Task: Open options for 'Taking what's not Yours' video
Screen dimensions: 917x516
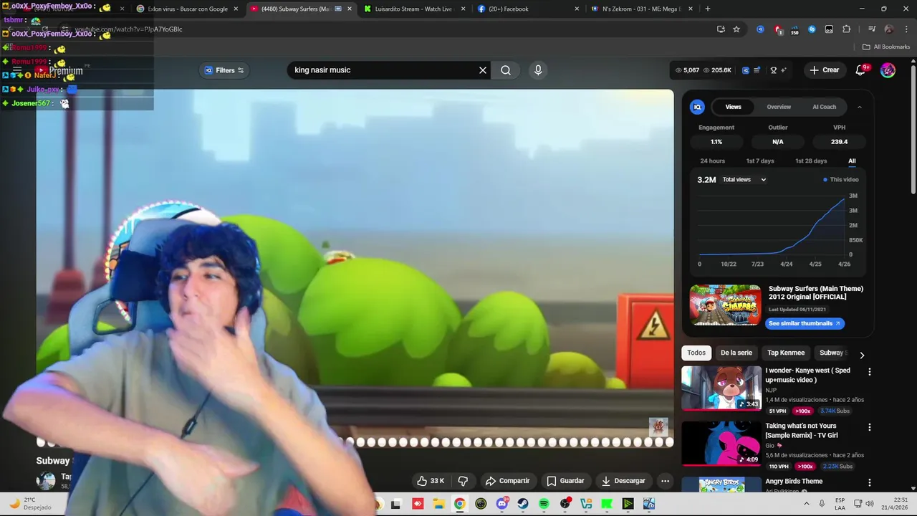Action: click(870, 427)
